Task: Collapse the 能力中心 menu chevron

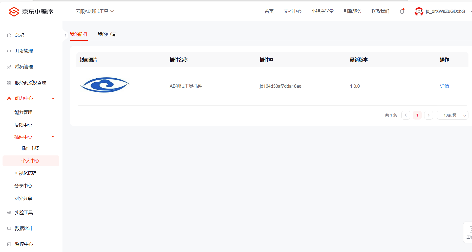Action: tap(53, 98)
